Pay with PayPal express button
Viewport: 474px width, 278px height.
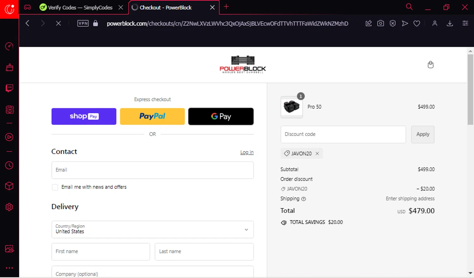point(152,116)
